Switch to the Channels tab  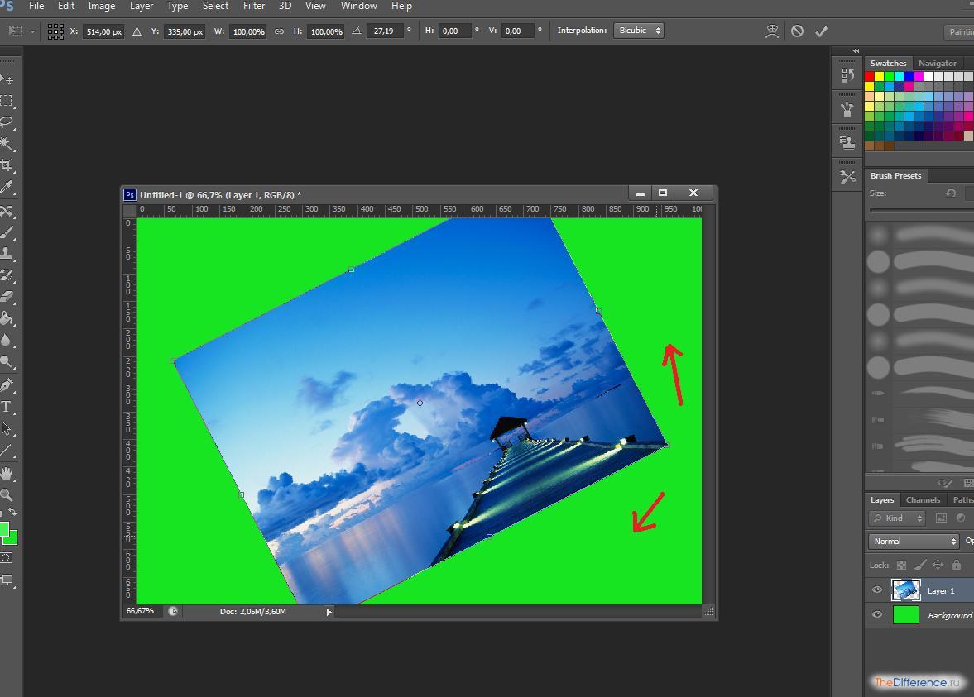coord(923,499)
